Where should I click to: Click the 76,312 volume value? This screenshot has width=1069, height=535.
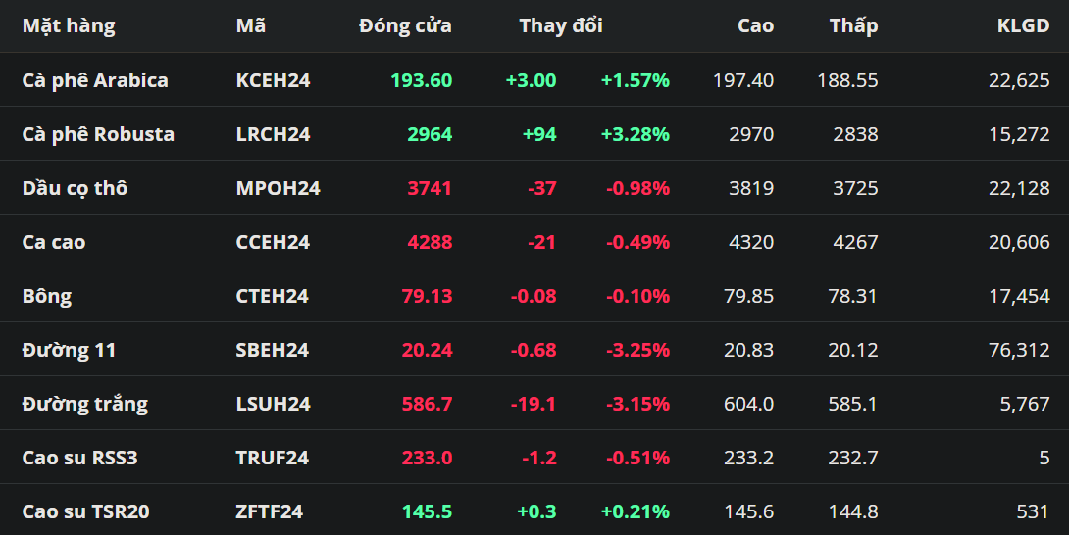(1019, 350)
